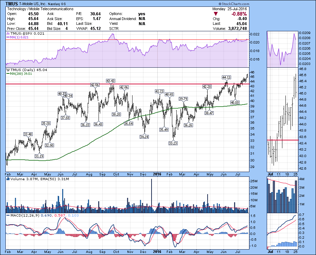
Task: Click the Nasdaq GS exchange label
Action: [x=57, y=4]
